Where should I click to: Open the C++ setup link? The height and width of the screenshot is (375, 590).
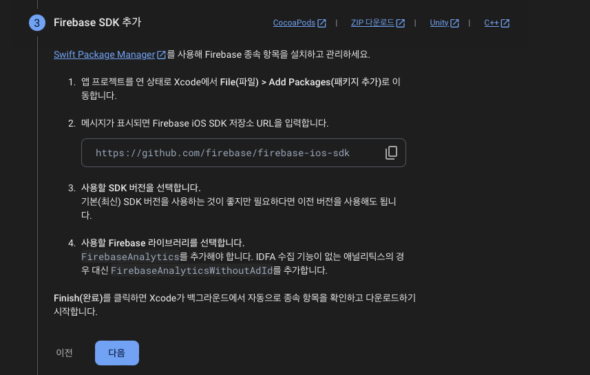click(x=492, y=23)
